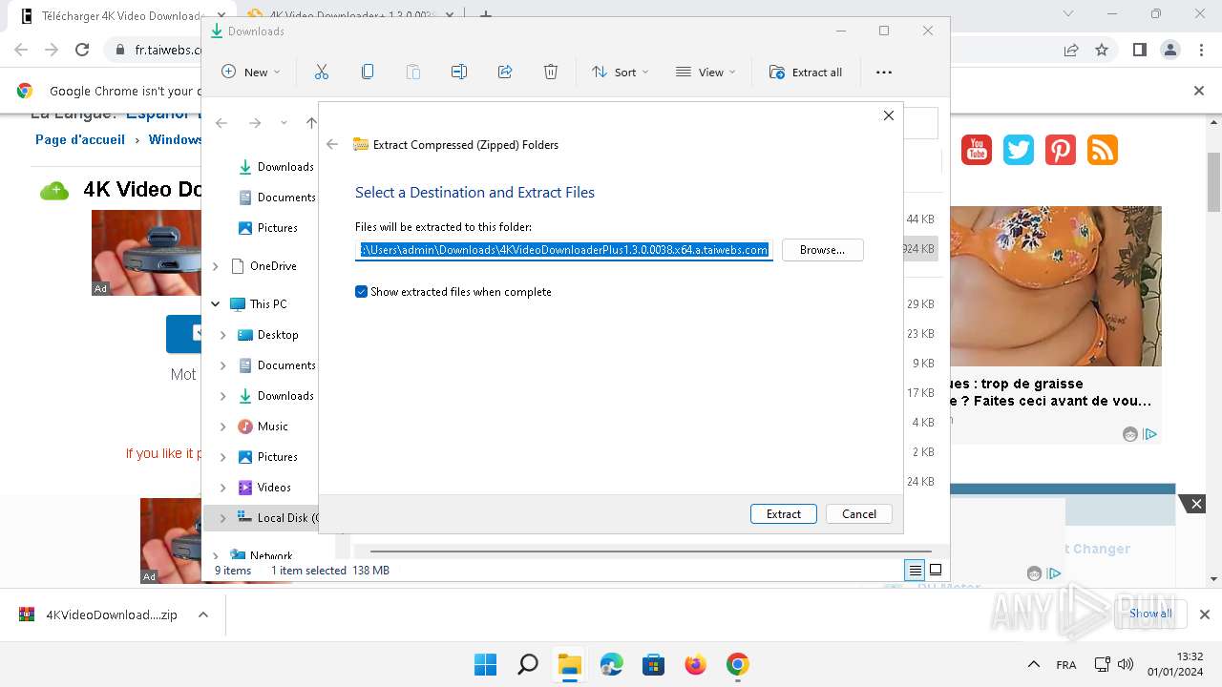Open the Windows Start menu

tap(485, 664)
